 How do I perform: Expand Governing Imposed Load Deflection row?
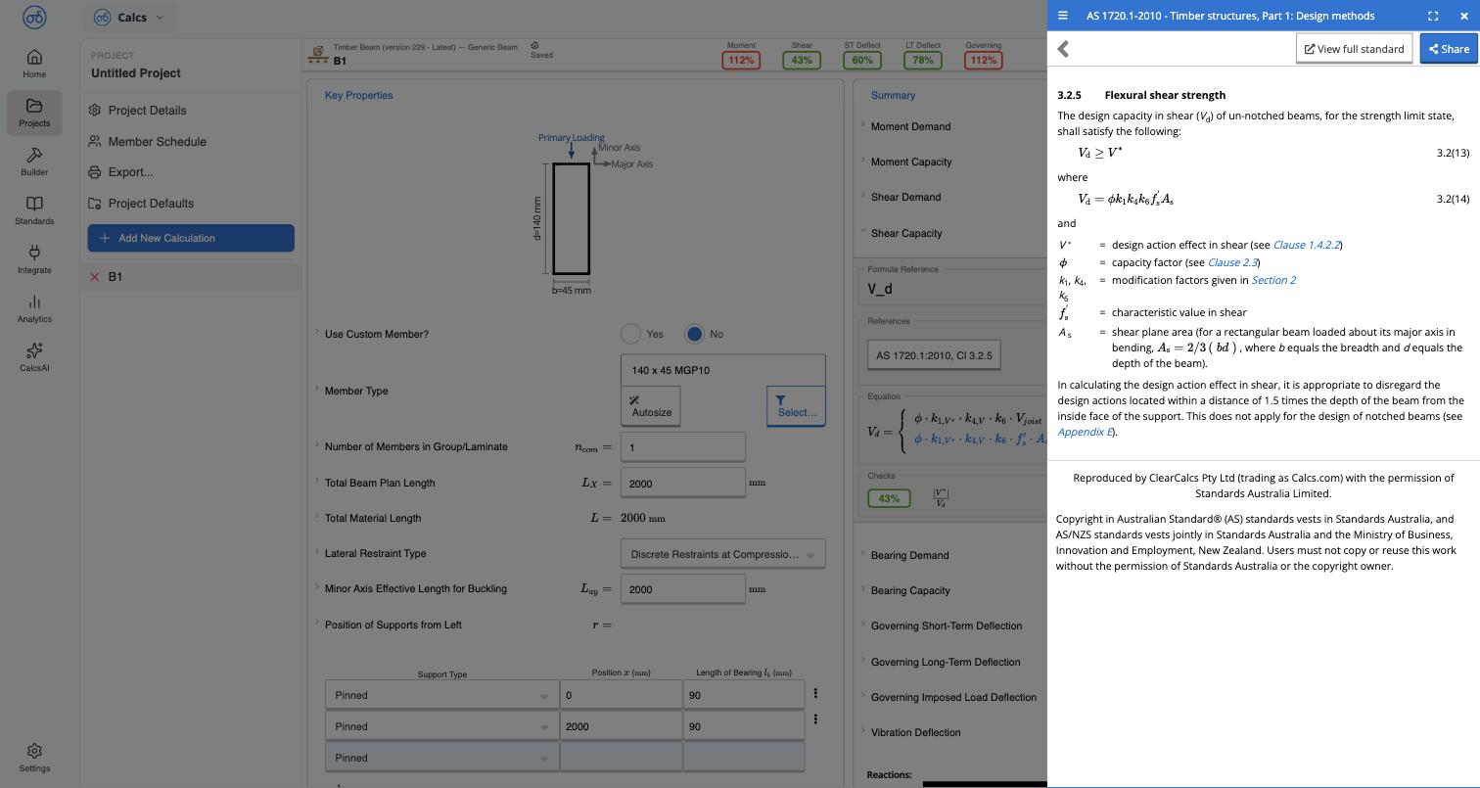(953, 697)
